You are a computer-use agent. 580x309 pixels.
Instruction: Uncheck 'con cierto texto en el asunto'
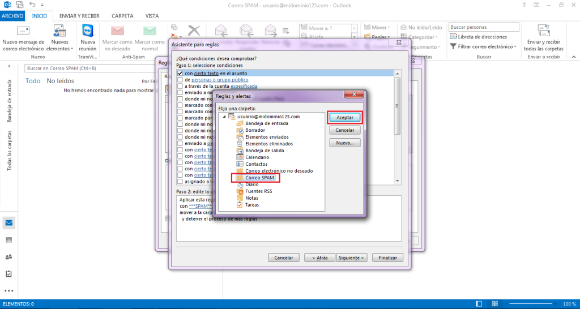point(180,73)
